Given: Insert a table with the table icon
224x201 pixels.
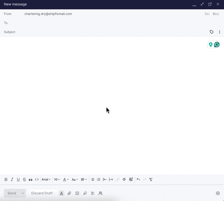Looking at the screenshot, I should [x=131, y=179].
